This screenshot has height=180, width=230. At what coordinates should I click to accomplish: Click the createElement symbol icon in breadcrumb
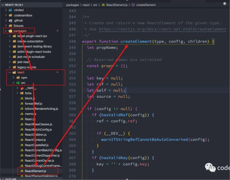[x=133, y=5]
